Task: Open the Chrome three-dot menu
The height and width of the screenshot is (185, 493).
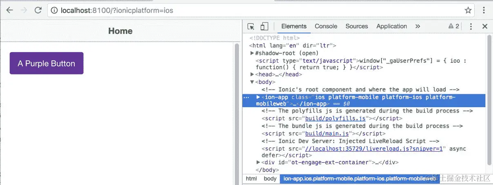Action: click(484, 10)
